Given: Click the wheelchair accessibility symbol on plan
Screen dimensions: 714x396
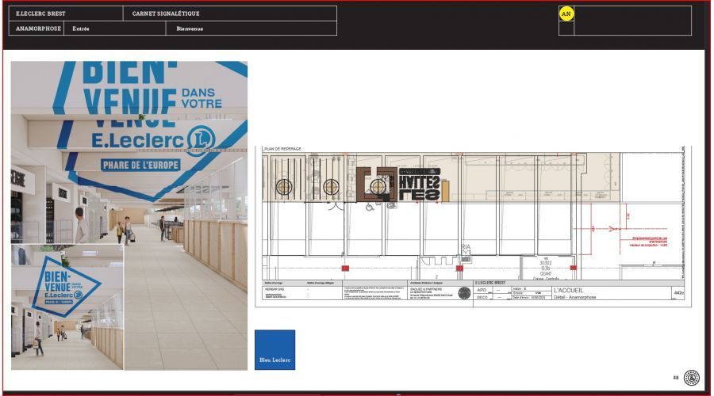Looking at the screenshot, I should pyautogui.click(x=370, y=208).
